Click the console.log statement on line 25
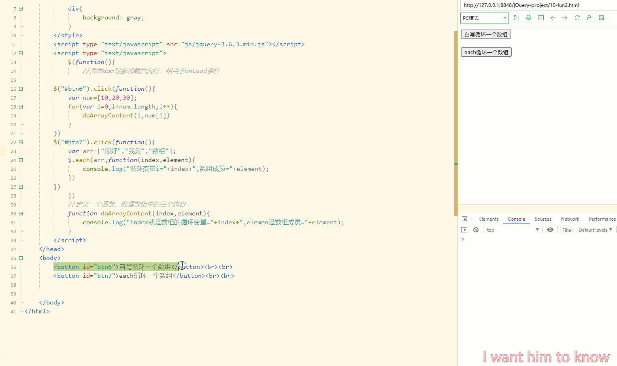 (176, 169)
